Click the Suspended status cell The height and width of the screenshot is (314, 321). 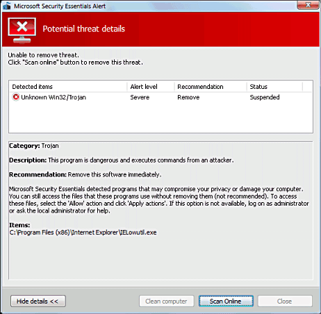[x=265, y=97]
